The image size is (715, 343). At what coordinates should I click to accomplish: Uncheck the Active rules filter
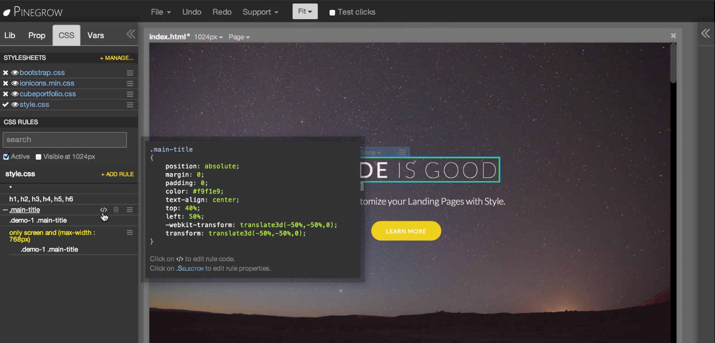point(6,157)
